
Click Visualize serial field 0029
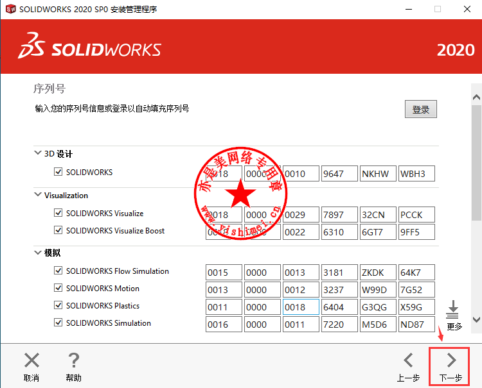[x=301, y=215]
